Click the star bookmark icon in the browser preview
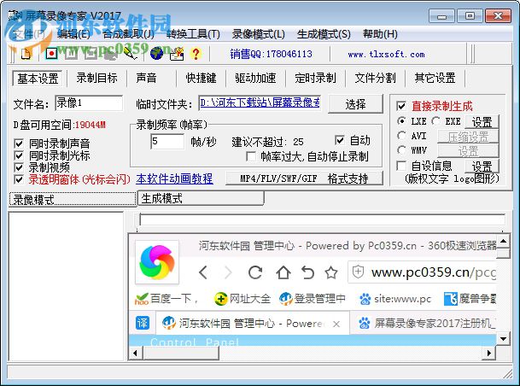 (331, 272)
